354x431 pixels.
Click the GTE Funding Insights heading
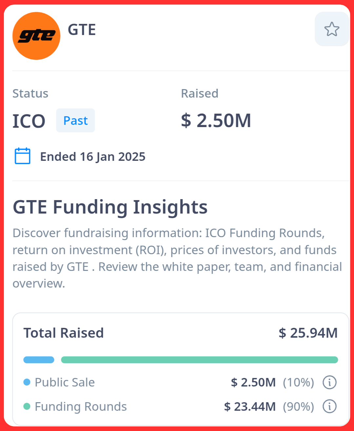(110, 207)
